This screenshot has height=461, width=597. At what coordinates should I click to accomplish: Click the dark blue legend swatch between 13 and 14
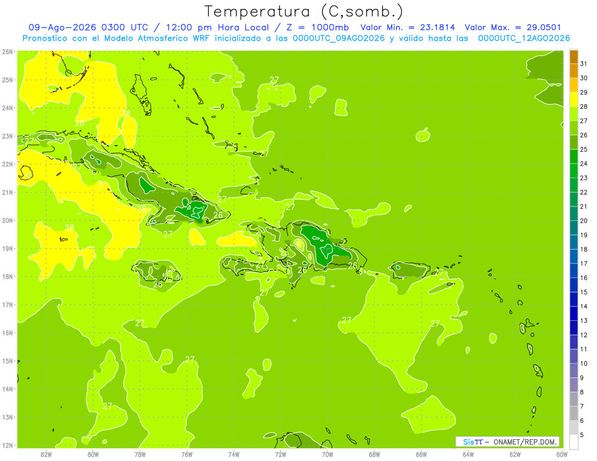pyautogui.click(x=574, y=313)
